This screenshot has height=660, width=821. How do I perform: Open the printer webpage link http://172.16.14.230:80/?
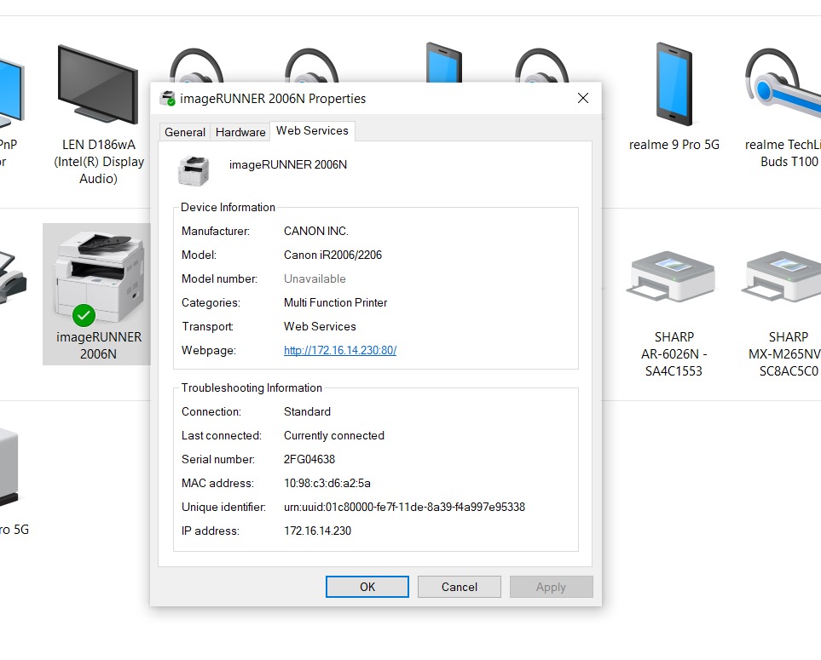coord(340,350)
